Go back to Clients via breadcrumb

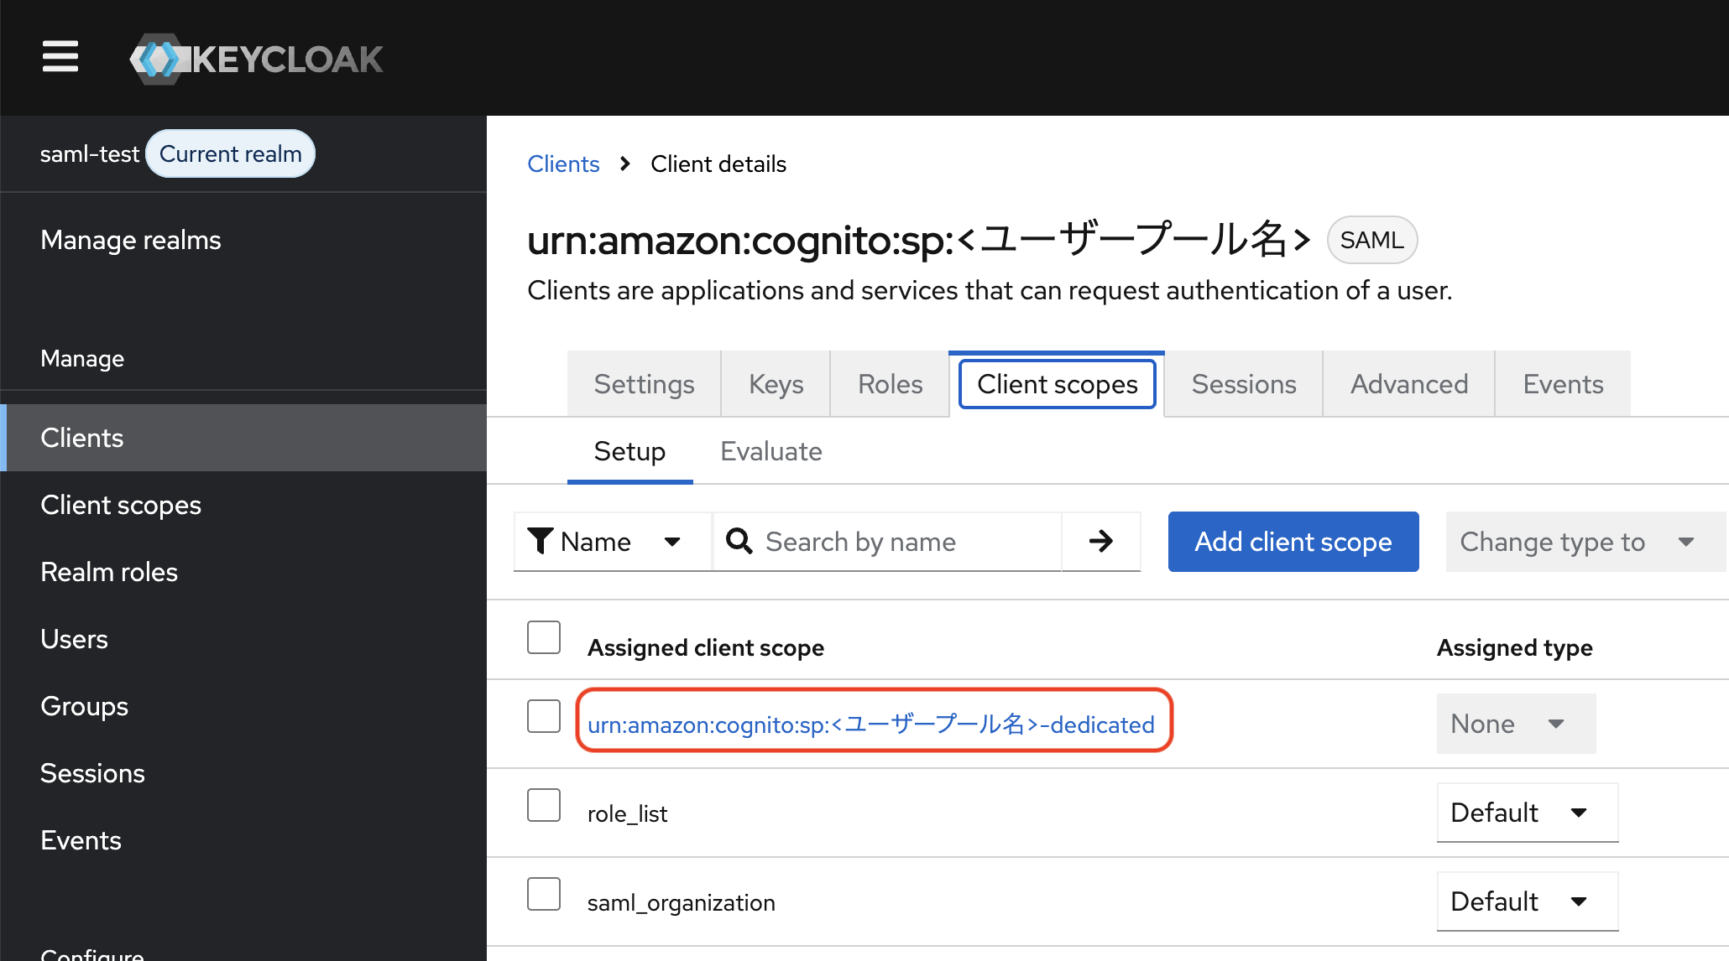click(563, 164)
